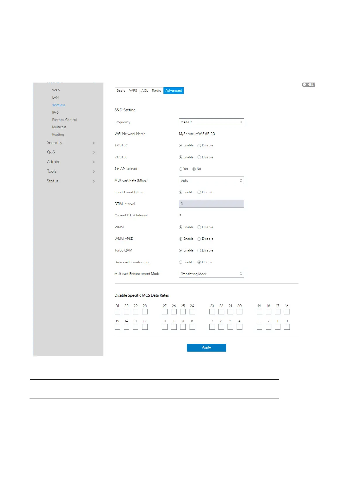Check MCS data rate 27 box

click(165, 312)
